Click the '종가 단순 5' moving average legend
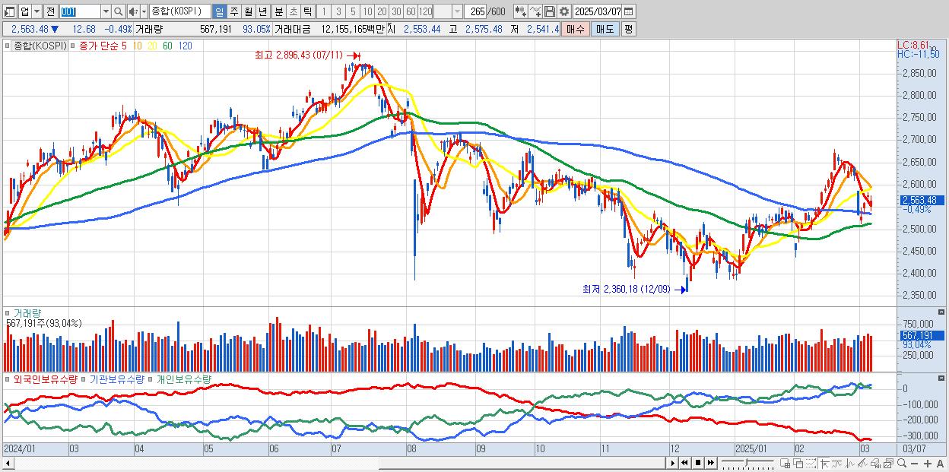949x472 pixels. point(103,46)
